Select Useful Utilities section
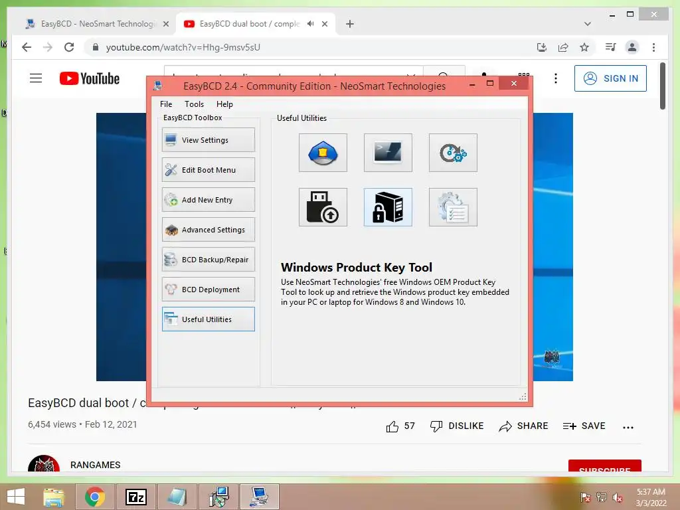Viewport: 680px width, 510px height. click(x=208, y=319)
